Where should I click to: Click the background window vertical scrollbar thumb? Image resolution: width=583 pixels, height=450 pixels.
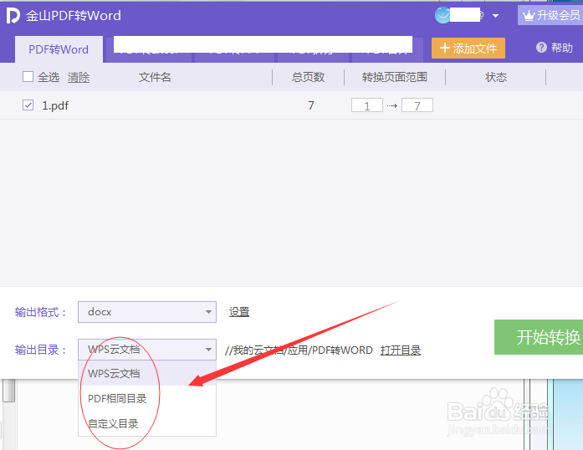click(8, 390)
